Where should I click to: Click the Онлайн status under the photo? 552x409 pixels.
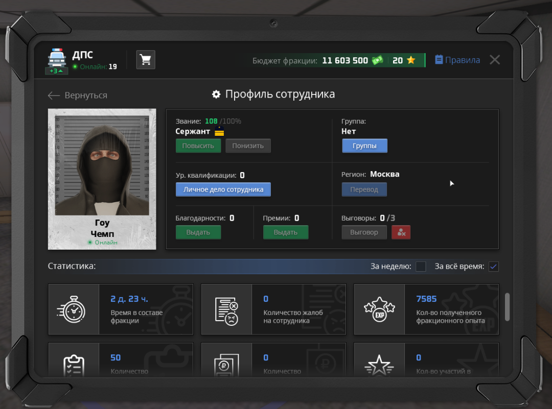pos(103,243)
